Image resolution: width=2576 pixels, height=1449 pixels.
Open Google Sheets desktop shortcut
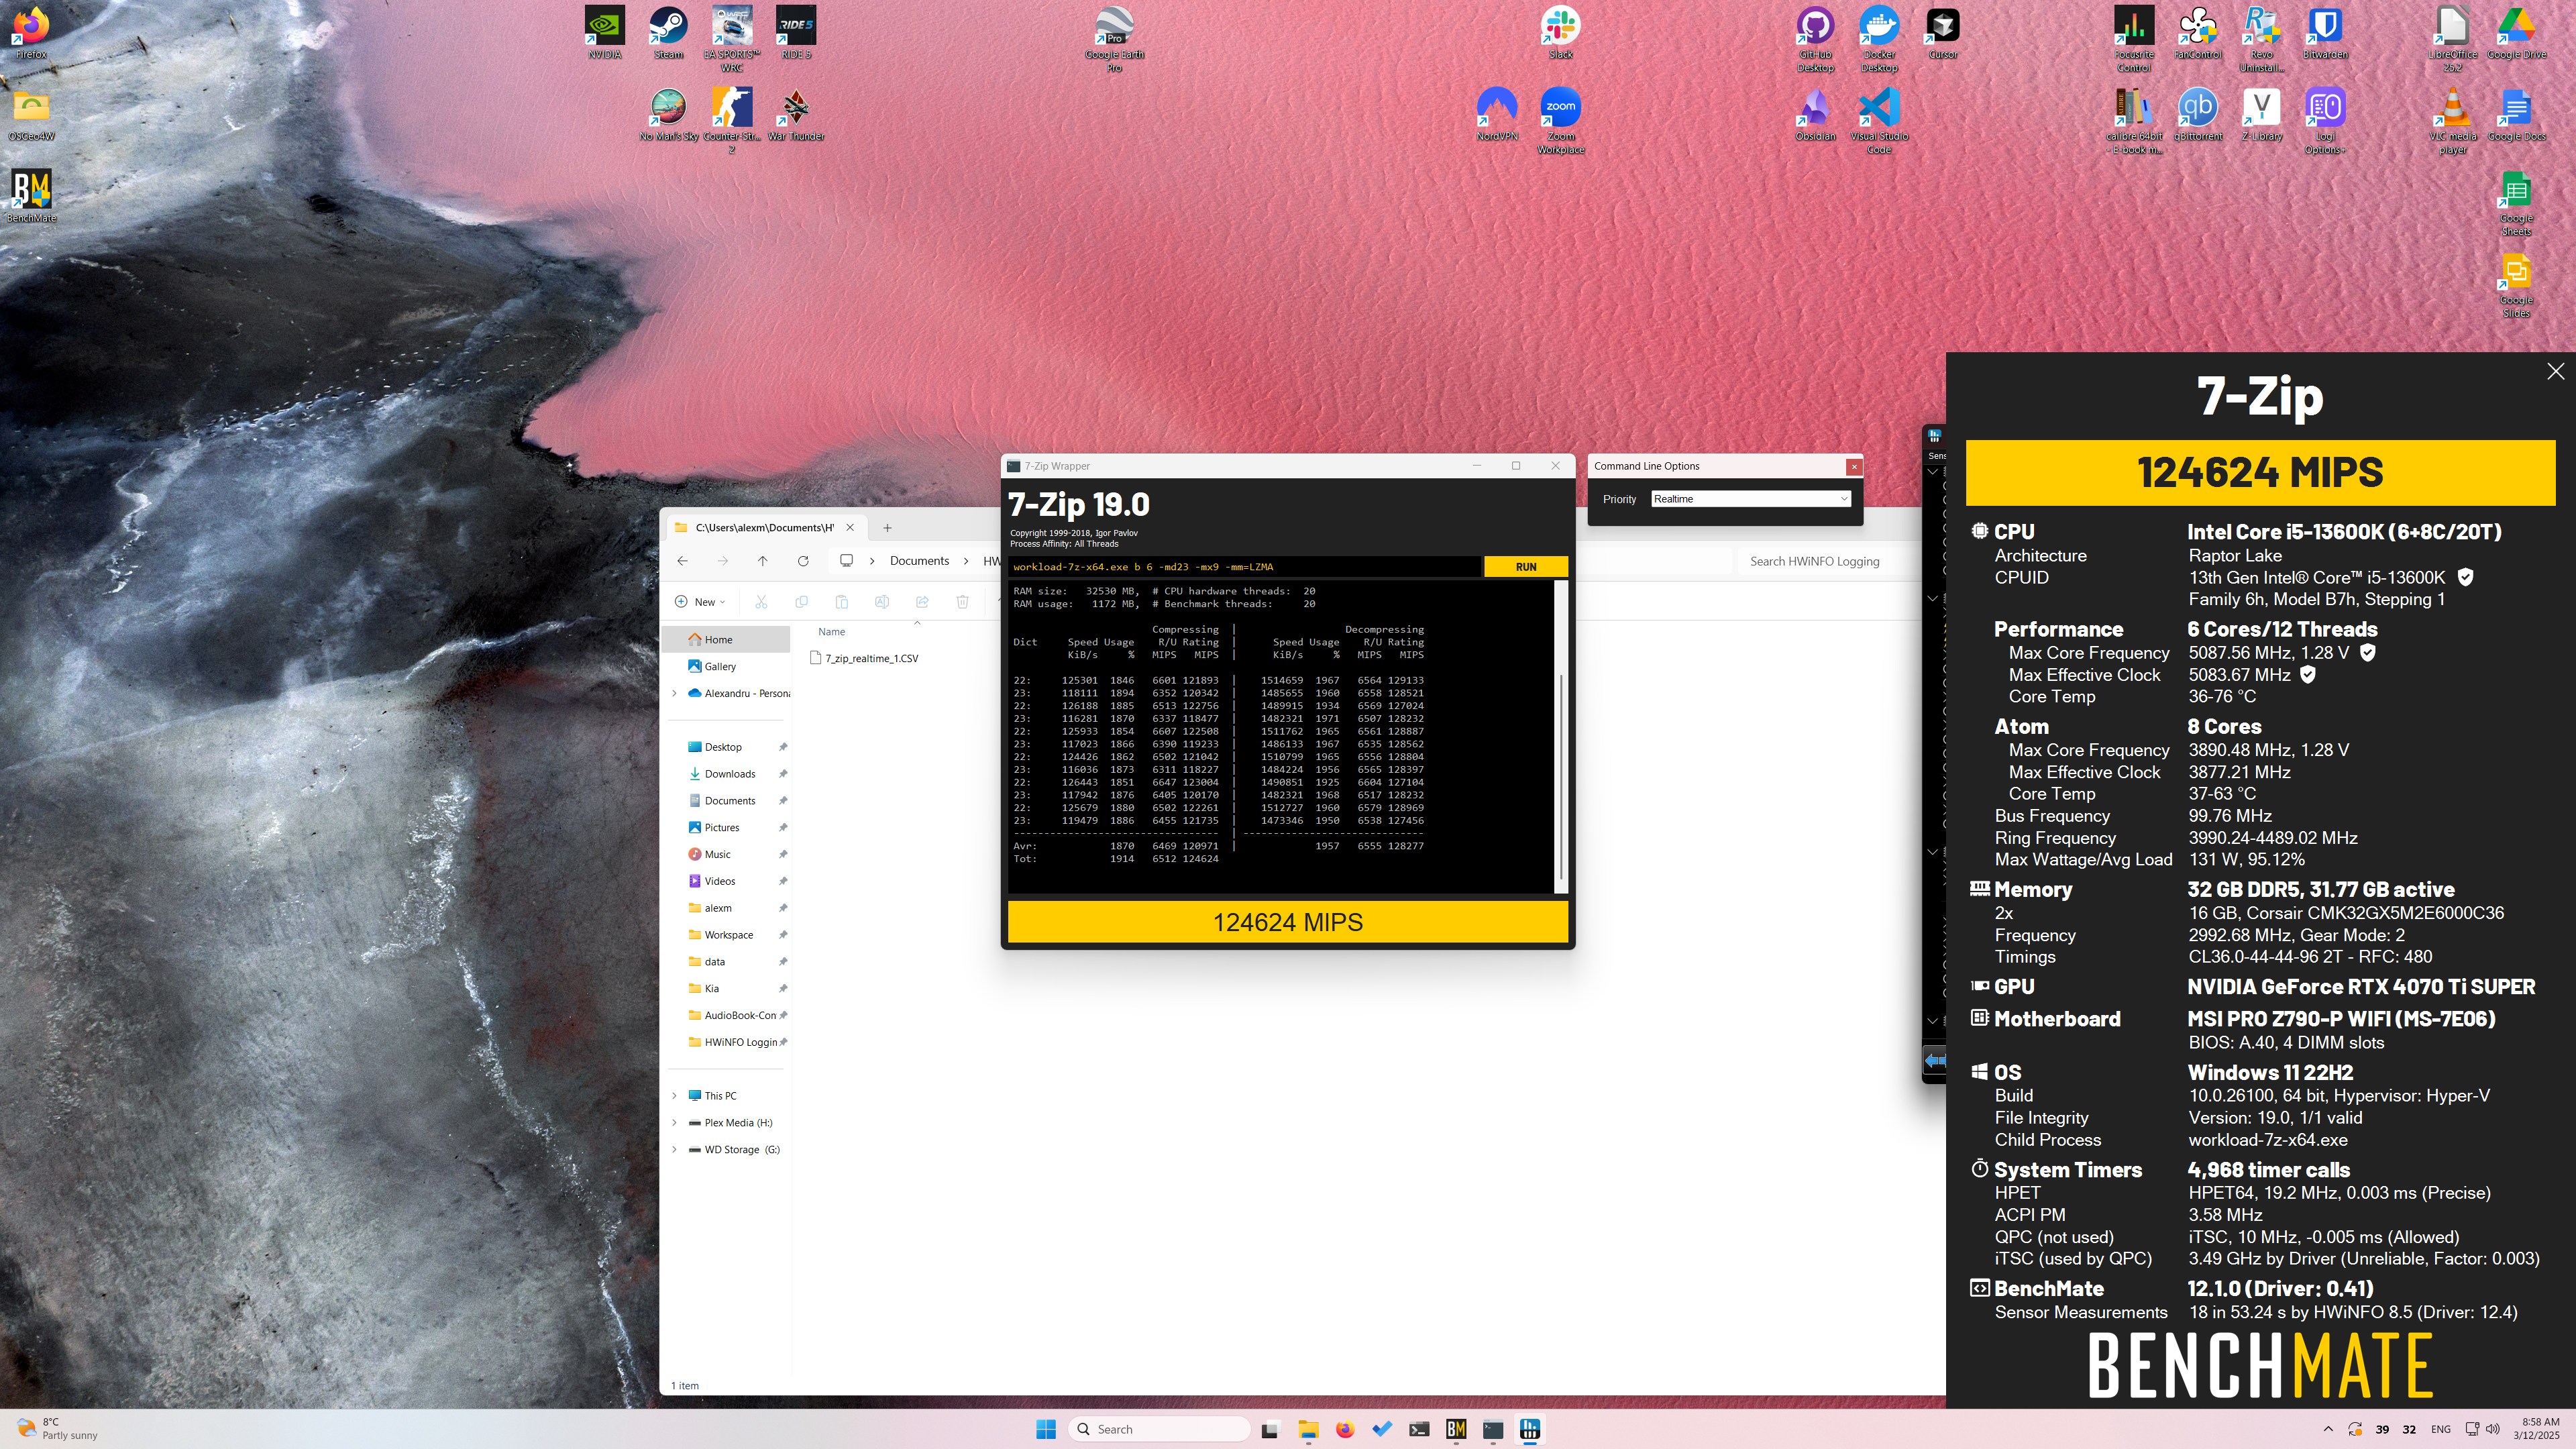pos(2516,203)
